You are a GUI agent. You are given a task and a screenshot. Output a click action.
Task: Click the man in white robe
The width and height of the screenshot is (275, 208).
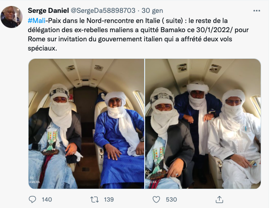(x=234, y=140)
